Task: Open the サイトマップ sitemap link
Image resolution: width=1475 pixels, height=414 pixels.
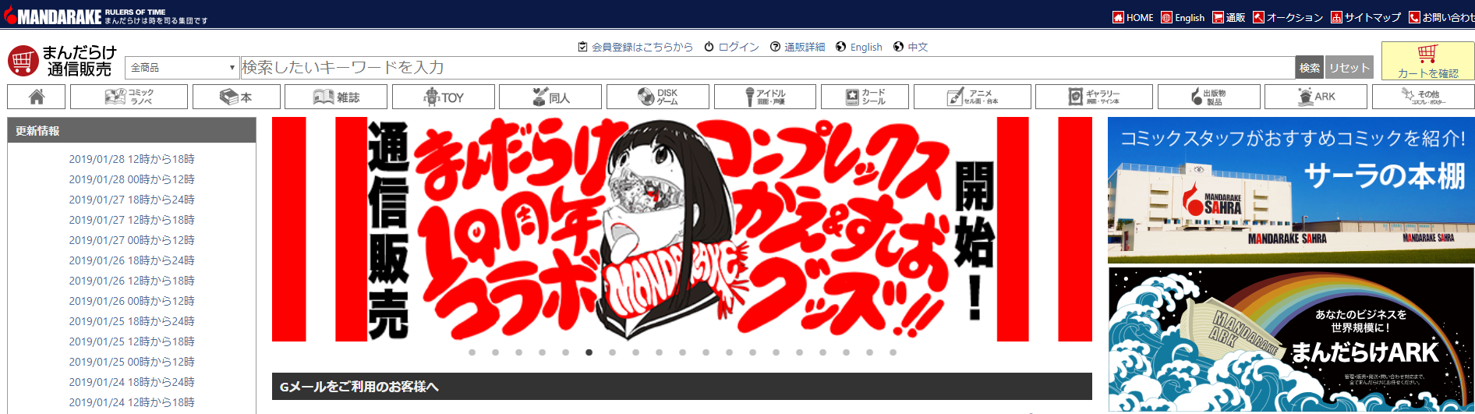Action: pyautogui.click(x=1366, y=17)
